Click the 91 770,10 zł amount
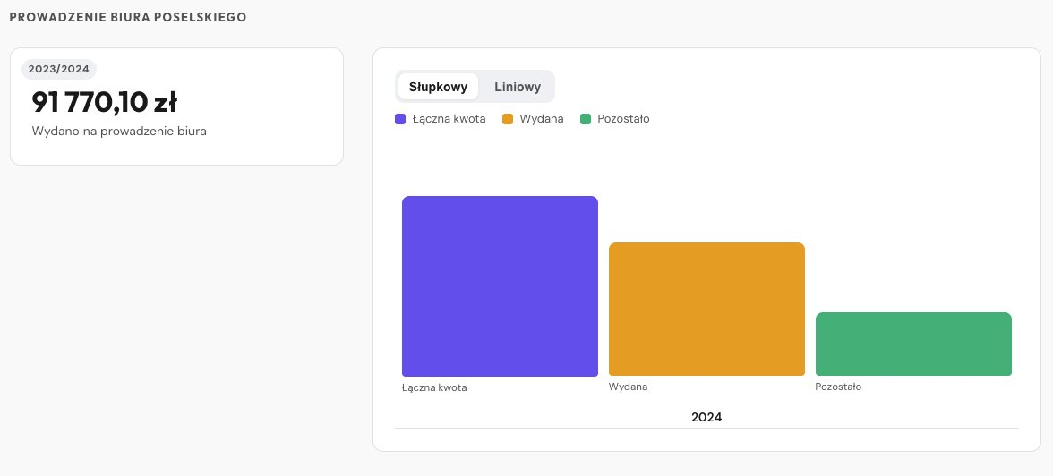This screenshot has width=1053, height=476. click(x=104, y=103)
